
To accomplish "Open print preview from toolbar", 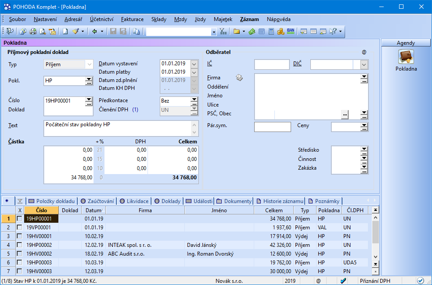I will [x=43, y=32].
